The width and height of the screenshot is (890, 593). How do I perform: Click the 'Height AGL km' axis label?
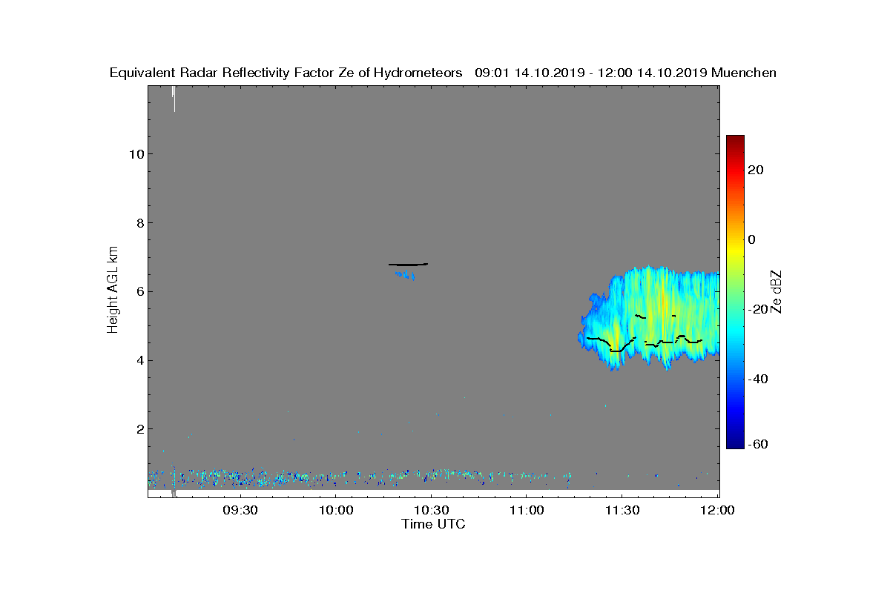pos(113,290)
